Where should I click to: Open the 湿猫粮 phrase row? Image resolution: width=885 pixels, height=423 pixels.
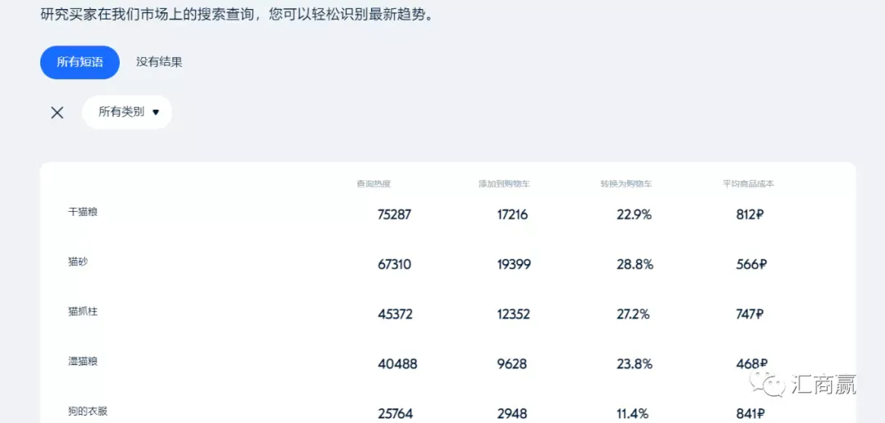pos(83,361)
